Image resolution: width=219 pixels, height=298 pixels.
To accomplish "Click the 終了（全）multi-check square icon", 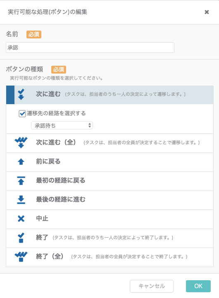I will coord(21,257).
